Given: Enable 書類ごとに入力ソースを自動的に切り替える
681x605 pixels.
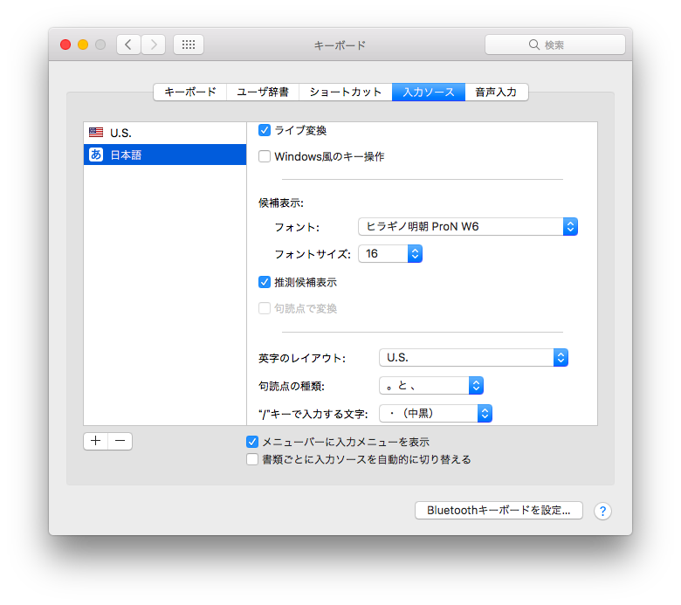Looking at the screenshot, I should [252, 459].
